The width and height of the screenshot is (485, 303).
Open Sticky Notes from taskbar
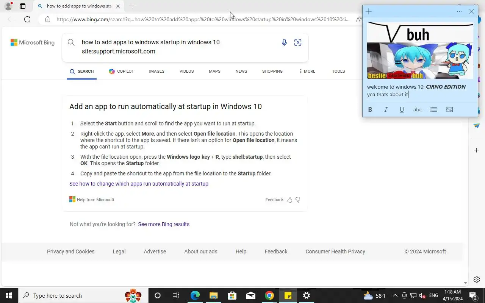[x=288, y=295]
